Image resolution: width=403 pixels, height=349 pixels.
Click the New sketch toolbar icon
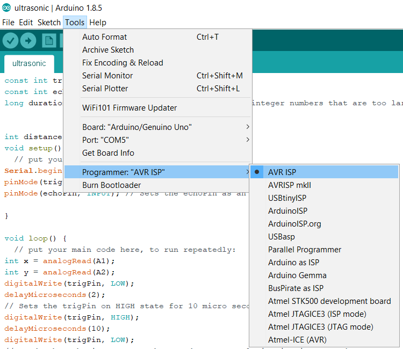(49, 41)
